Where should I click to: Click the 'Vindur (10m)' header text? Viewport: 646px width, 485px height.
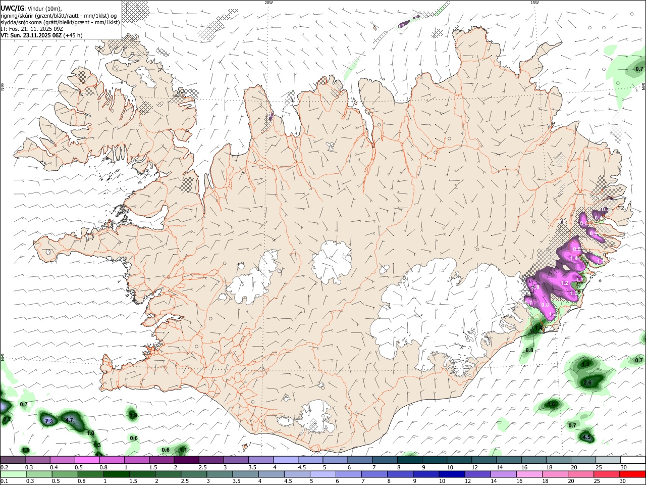(44, 9)
